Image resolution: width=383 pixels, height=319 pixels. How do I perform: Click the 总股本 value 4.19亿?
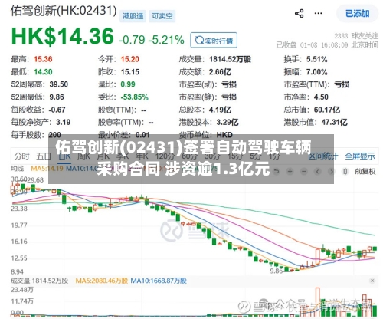220,110
